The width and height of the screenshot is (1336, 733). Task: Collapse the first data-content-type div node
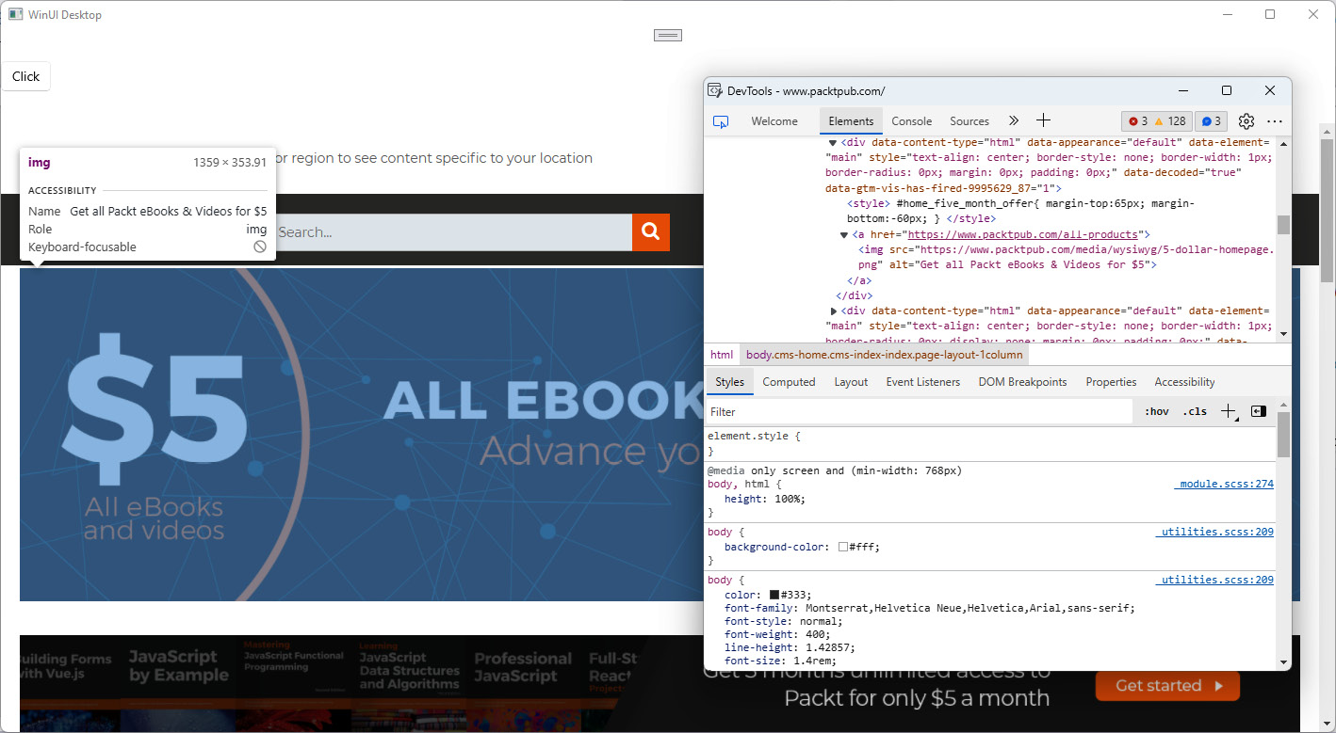click(833, 143)
